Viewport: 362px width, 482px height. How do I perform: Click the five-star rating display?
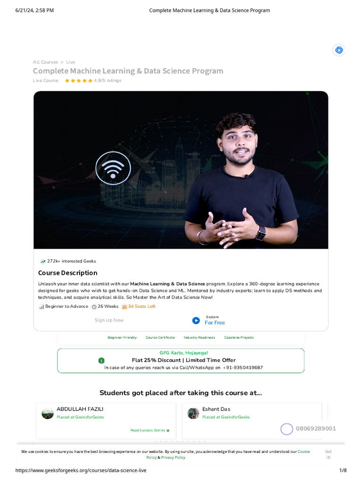point(79,80)
